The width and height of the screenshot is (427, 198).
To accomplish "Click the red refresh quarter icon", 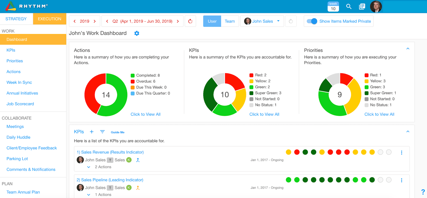I will click(x=190, y=21).
